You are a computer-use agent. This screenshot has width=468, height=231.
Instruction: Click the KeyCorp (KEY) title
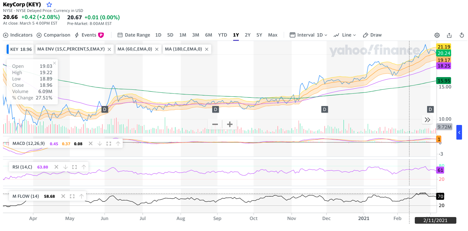tap(22, 4)
